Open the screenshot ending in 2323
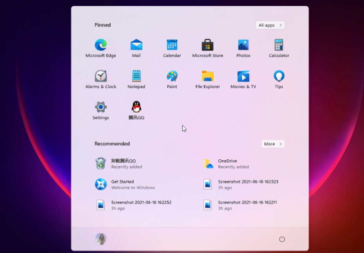The image size is (364, 253). pyautogui.click(x=241, y=184)
